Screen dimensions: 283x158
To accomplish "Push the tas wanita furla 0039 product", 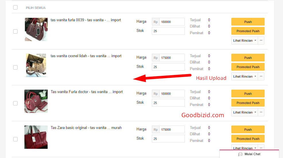I will click(x=248, y=22).
